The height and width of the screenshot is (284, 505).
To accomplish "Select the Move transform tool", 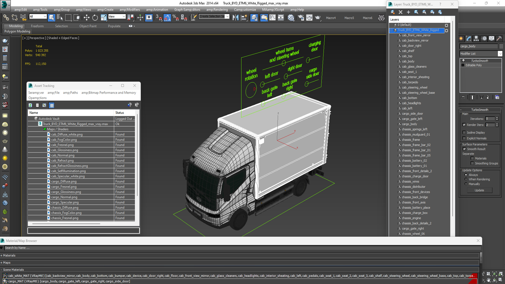I will [x=87, y=18].
